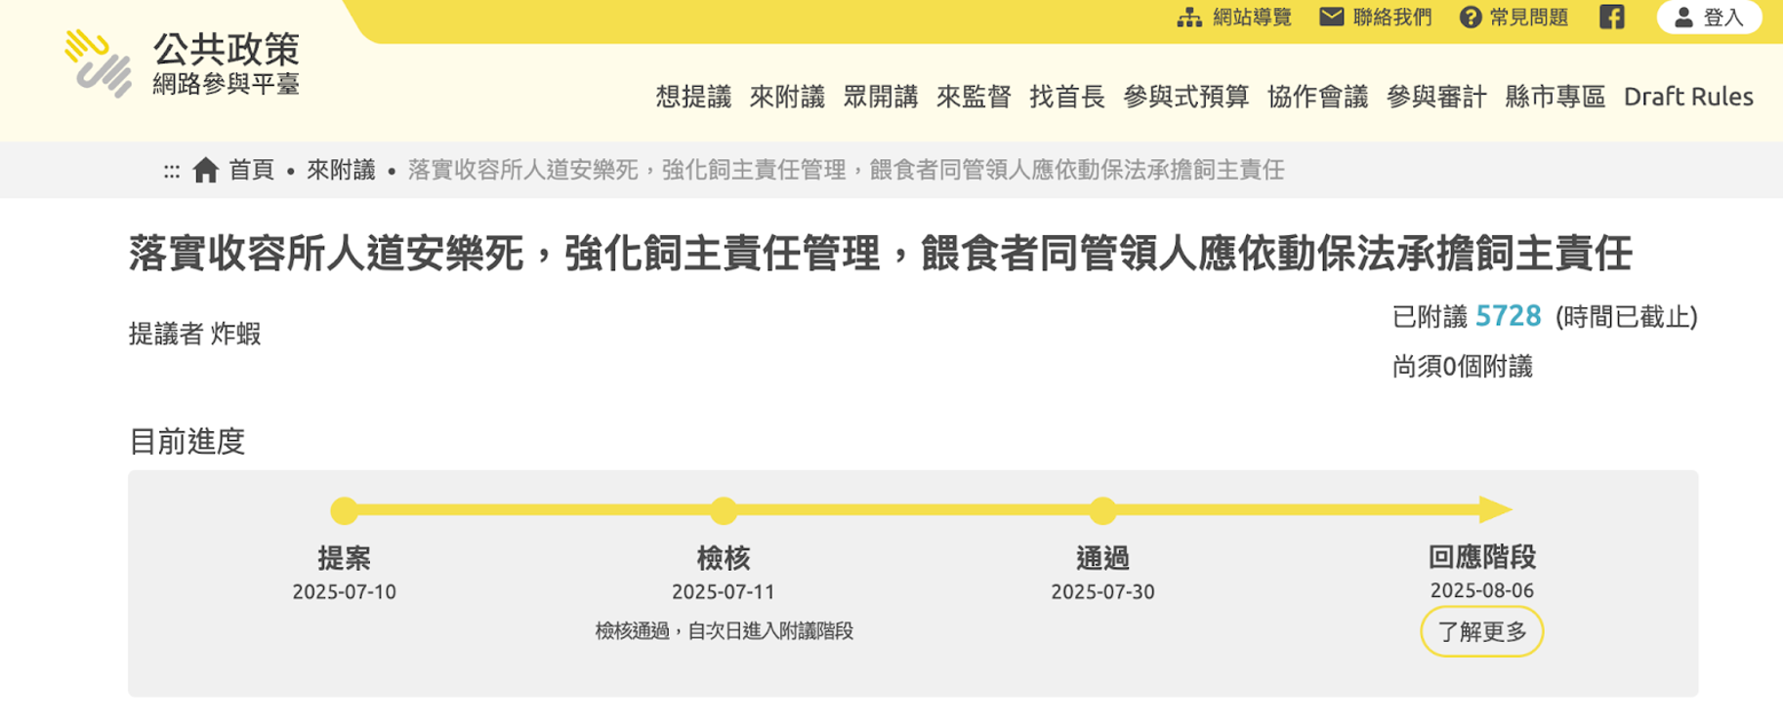This screenshot has height=722, width=1783.
Task: Click the 通過 stage marker on the progress bar
Action: coord(1102,510)
